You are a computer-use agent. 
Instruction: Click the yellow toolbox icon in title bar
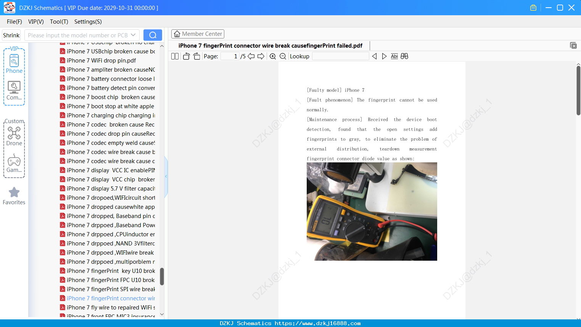click(533, 8)
